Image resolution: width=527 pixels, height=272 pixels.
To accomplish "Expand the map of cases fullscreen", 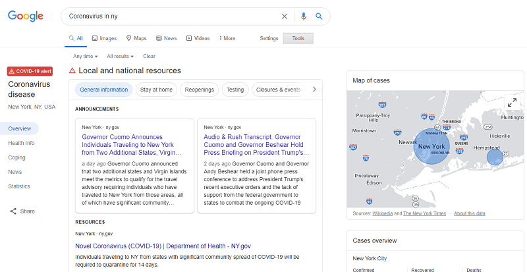I will coord(512,103).
